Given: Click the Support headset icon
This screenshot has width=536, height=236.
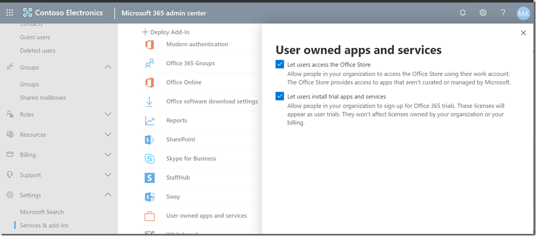Looking at the screenshot, I should click(x=10, y=175).
